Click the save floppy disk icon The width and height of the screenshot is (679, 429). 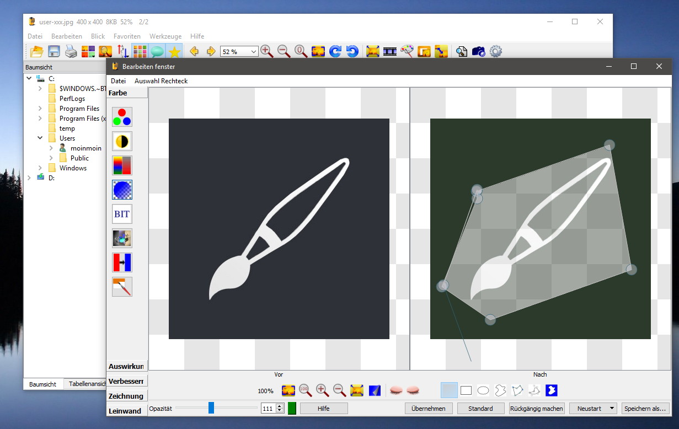(x=54, y=51)
